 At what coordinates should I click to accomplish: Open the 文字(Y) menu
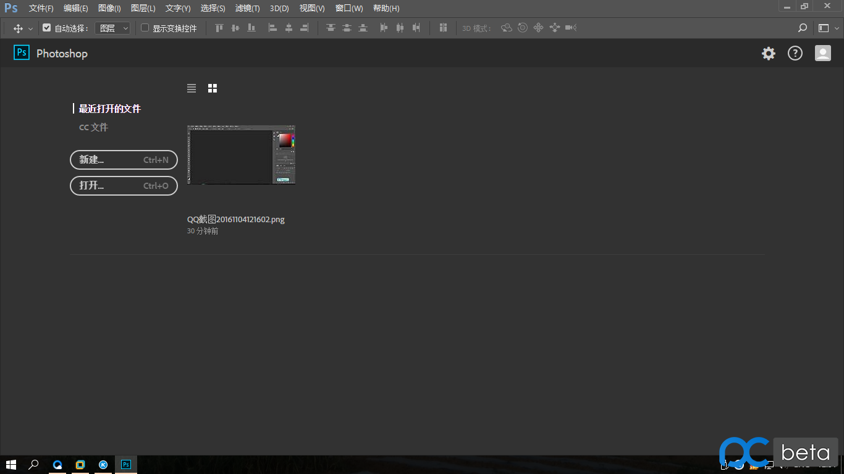[x=178, y=9]
